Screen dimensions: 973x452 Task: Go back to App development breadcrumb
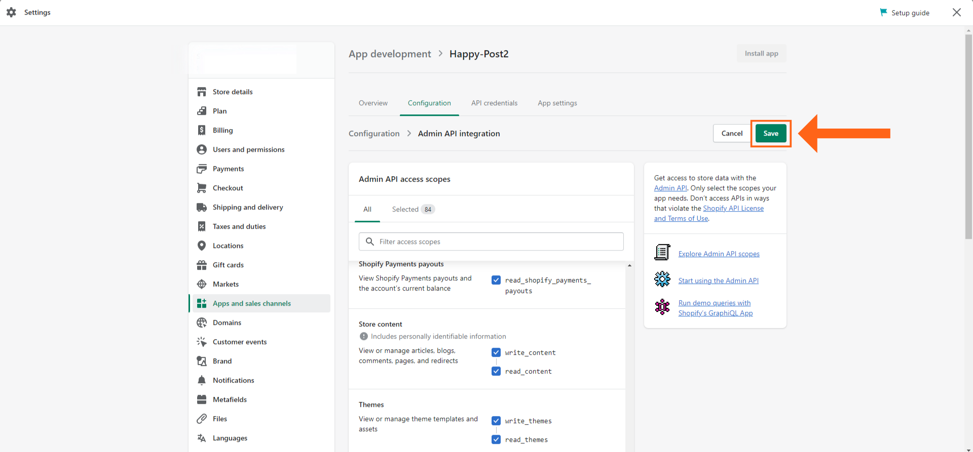coord(390,54)
